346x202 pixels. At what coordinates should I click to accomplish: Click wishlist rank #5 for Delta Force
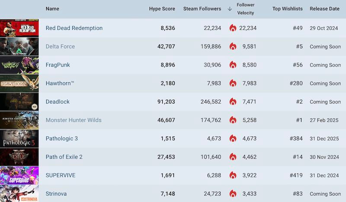click(x=299, y=47)
